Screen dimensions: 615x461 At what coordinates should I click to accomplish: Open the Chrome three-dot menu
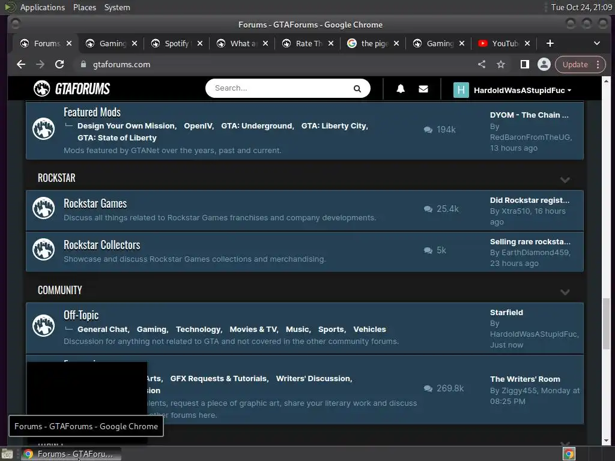(598, 64)
